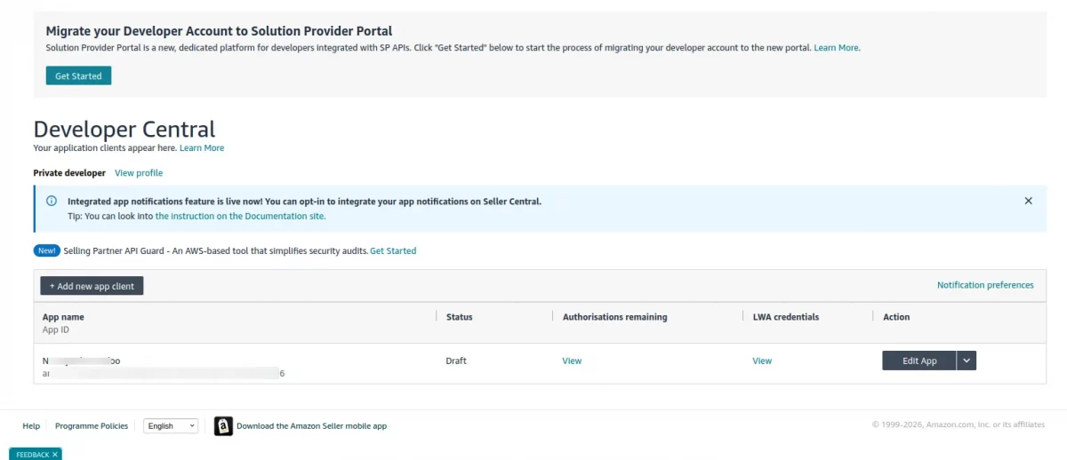Click the Developer Central heading
The width and height of the screenshot is (1067, 460).
click(x=124, y=129)
